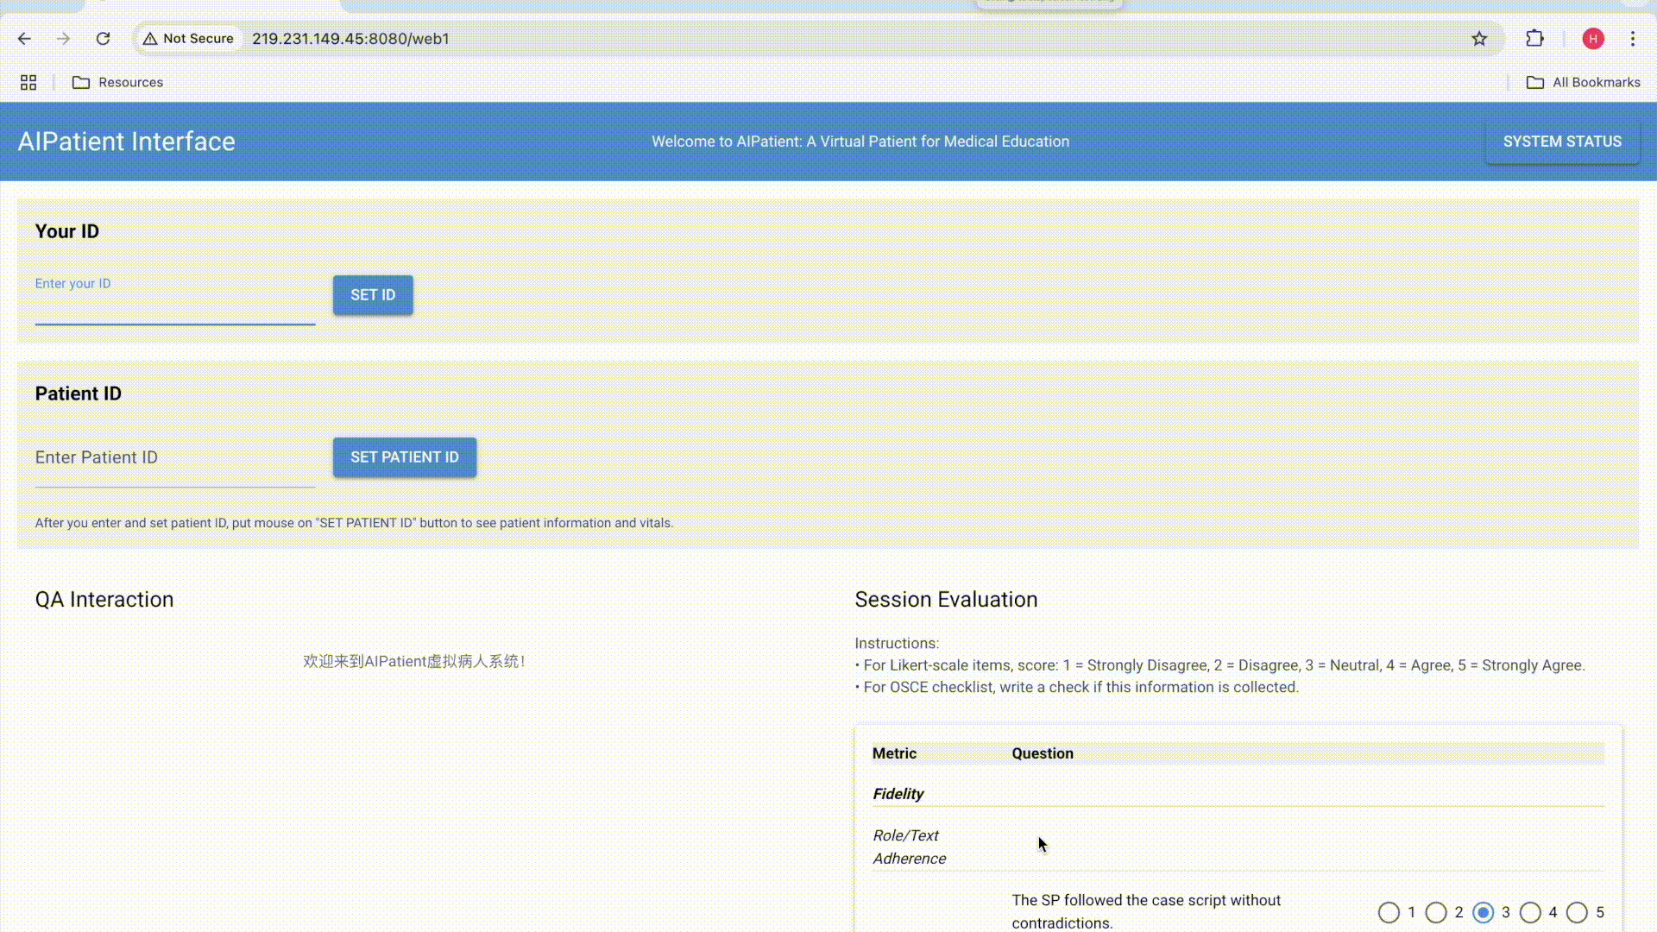Open the browser extensions puzzle icon

point(1534,39)
